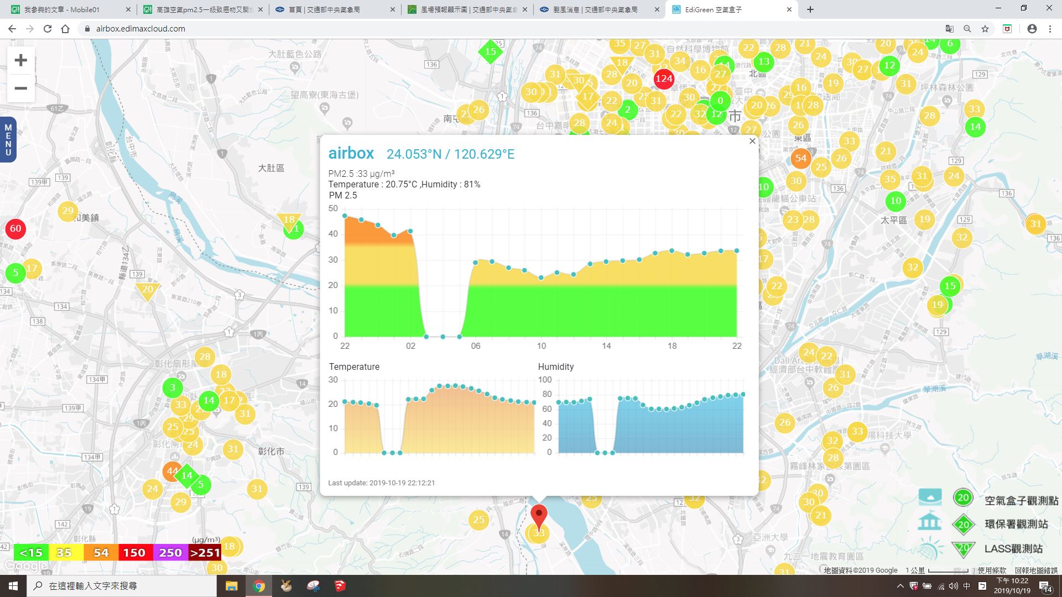1062x597 pixels.
Task: Open a new browser tab
Action: (810, 9)
